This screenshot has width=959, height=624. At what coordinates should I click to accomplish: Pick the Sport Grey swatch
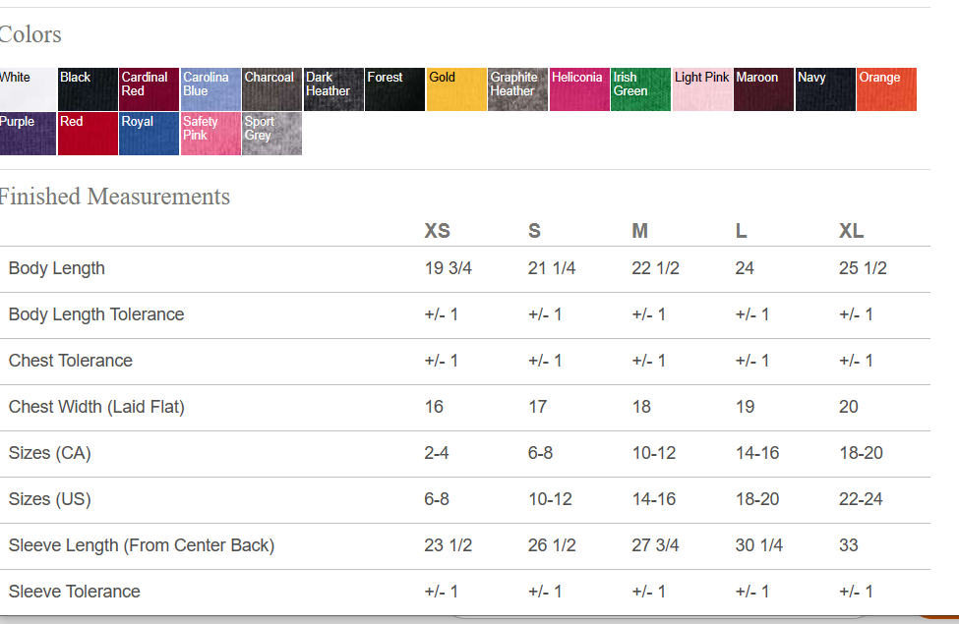[x=272, y=134]
